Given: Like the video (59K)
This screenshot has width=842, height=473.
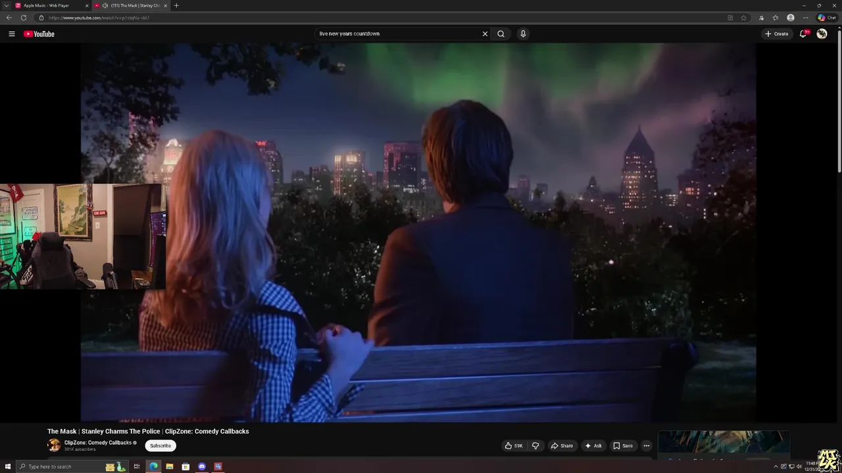Looking at the screenshot, I should [514, 445].
